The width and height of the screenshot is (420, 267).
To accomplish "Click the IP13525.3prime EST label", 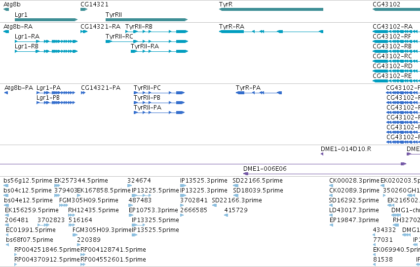I will point(203,181).
